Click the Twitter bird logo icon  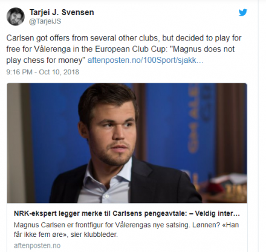242,13
